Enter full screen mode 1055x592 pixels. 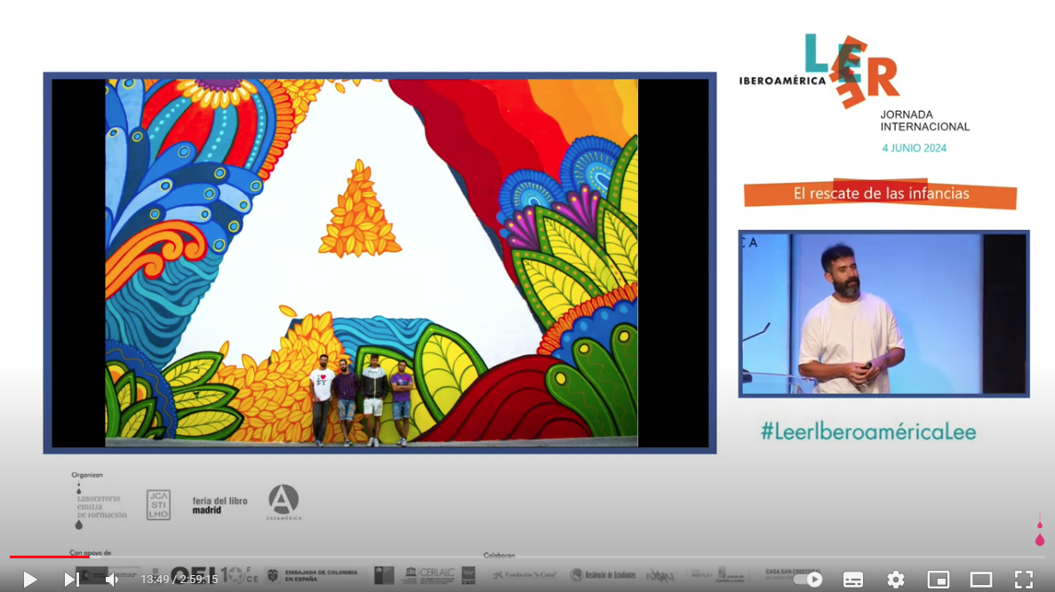tap(1024, 580)
